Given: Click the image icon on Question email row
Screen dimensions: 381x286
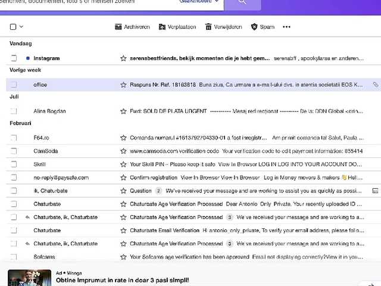Looking at the screenshot, I should (x=375, y=191).
